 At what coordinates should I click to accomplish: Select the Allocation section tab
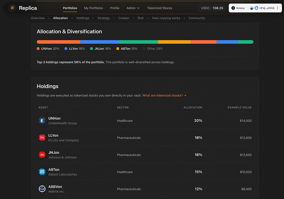click(x=60, y=18)
